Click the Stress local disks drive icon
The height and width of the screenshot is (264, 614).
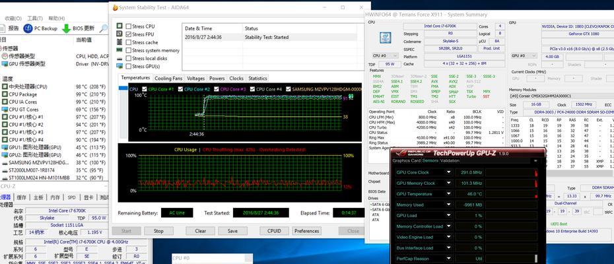(119, 58)
